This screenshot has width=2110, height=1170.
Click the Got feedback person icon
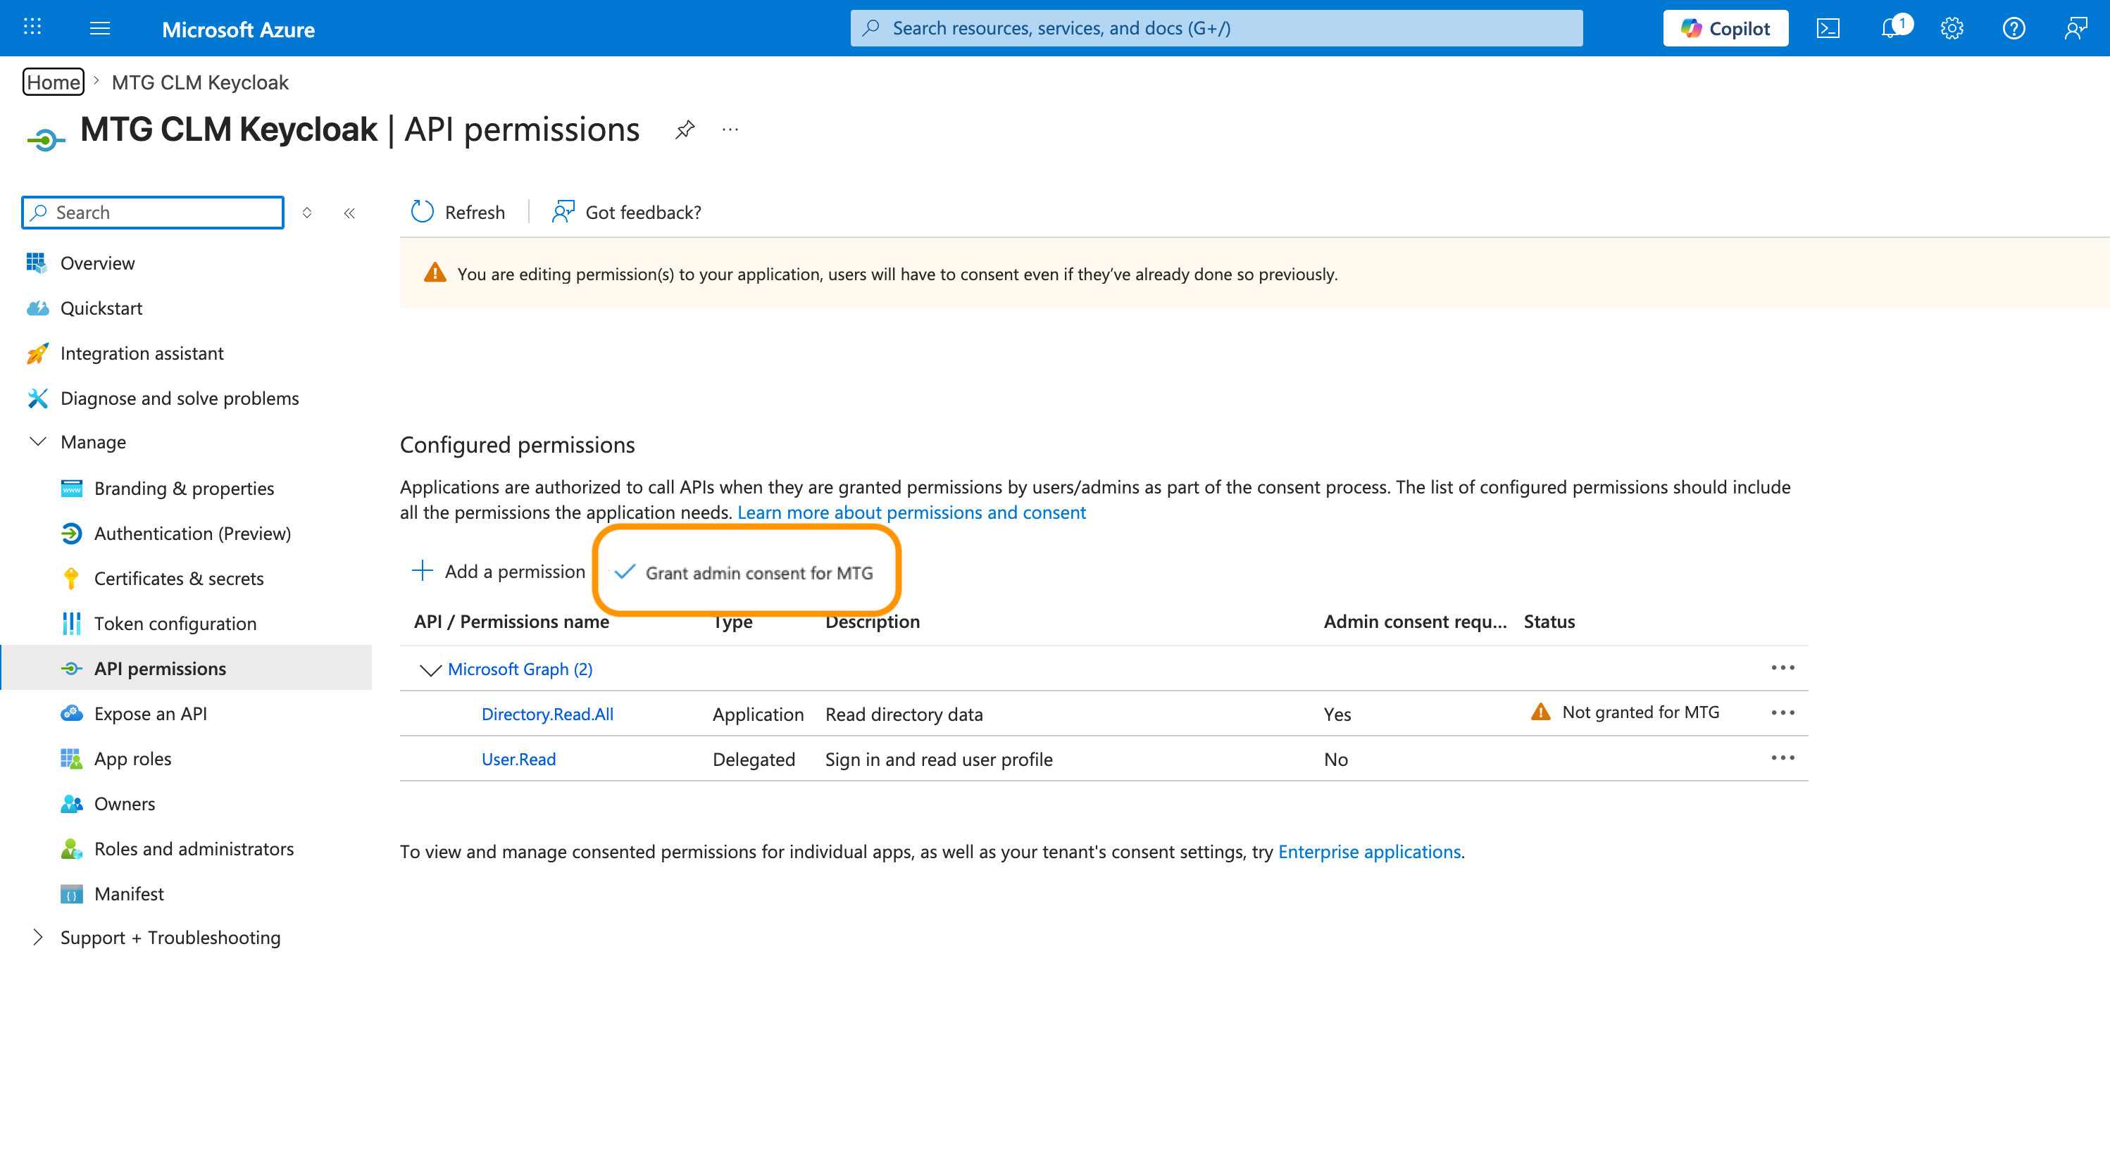pos(563,212)
